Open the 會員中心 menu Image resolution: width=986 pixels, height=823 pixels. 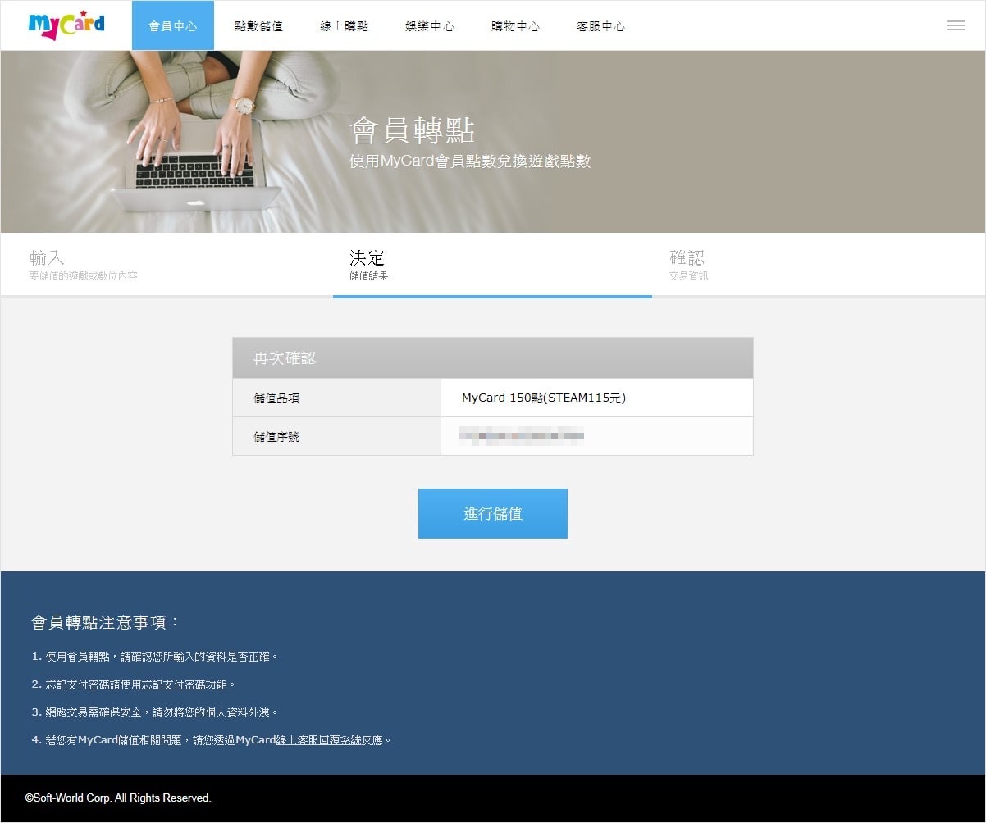coord(173,25)
